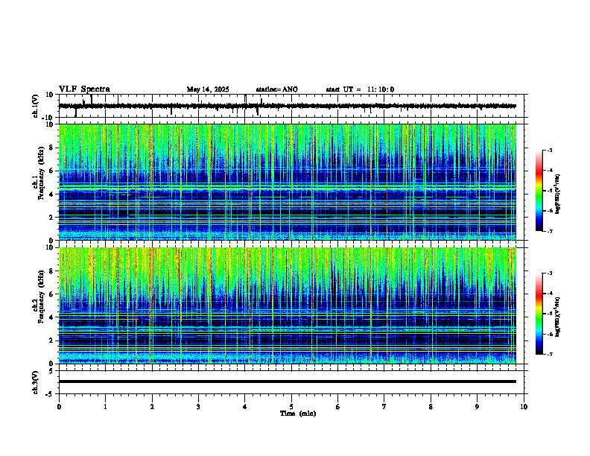Image resolution: width=590 pixels, height=456 pixels.
Task: Select the "May 14, 2025" date text
Action: tap(208, 89)
